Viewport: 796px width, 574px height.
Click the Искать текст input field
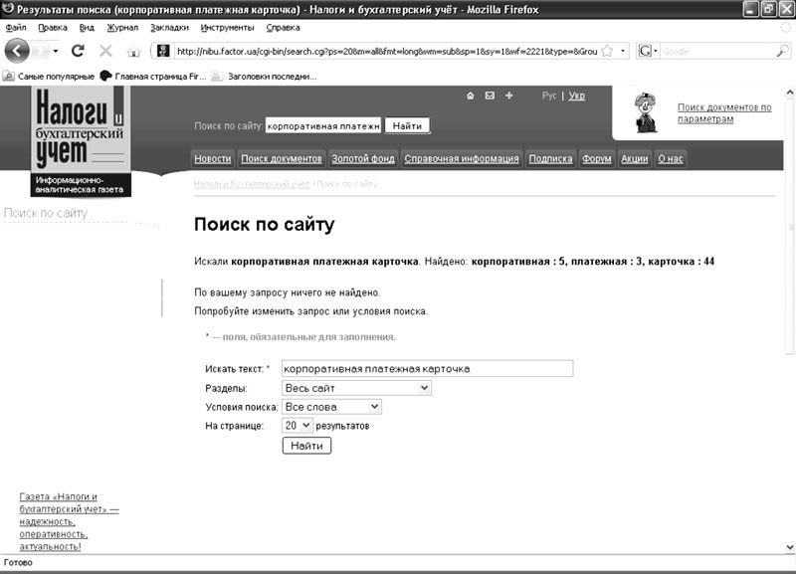click(x=427, y=368)
